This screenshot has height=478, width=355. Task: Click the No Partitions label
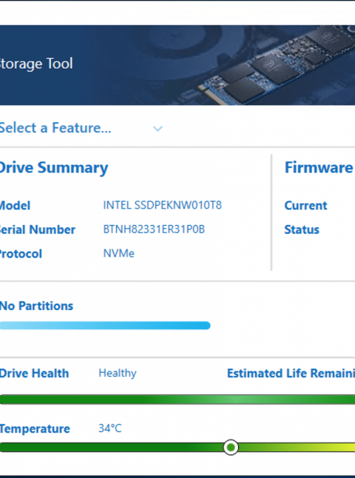click(36, 306)
